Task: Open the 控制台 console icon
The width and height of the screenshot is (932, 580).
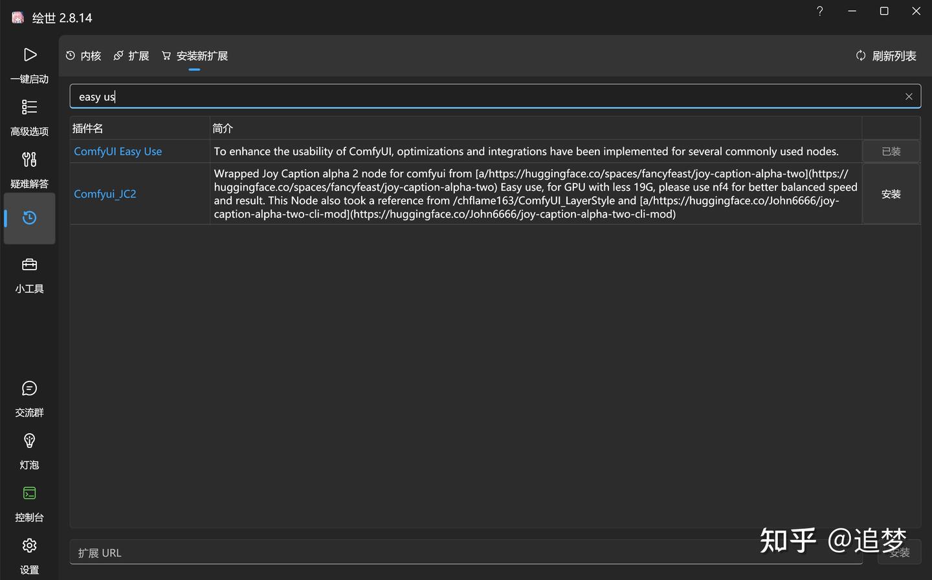Action: 30,493
